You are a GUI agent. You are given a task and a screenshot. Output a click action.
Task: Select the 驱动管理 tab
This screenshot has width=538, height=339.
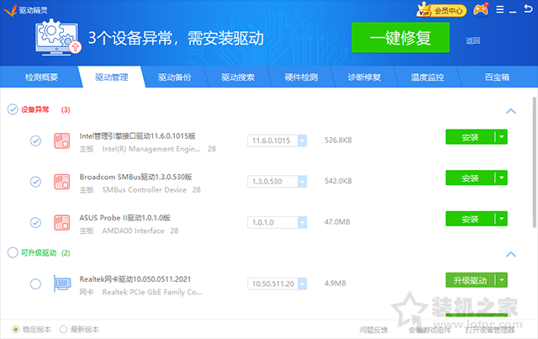click(x=112, y=77)
